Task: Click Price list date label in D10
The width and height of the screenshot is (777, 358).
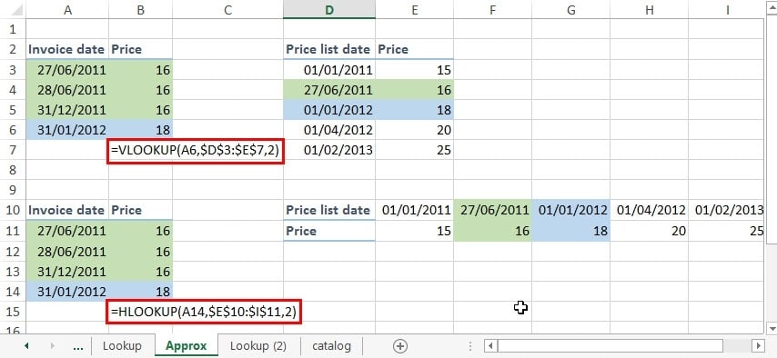Action: tap(328, 210)
